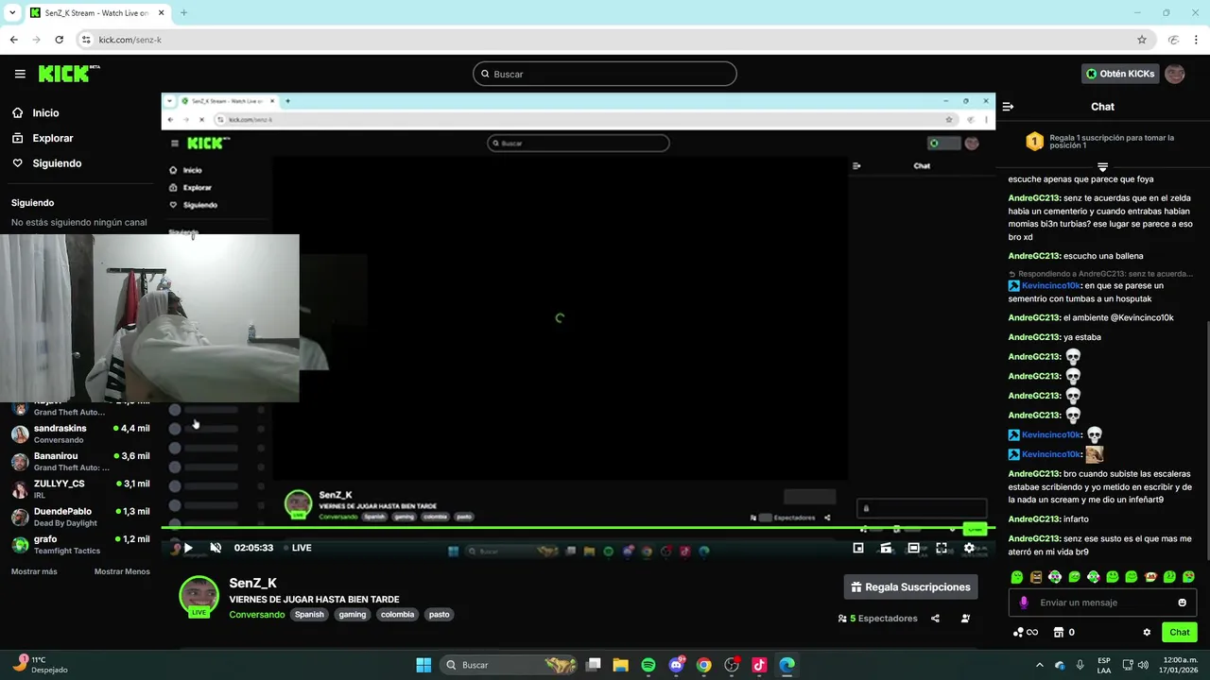This screenshot has width=1210, height=680.
Task: Click reply reference to AndreGC213
Action: (x=1101, y=273)
